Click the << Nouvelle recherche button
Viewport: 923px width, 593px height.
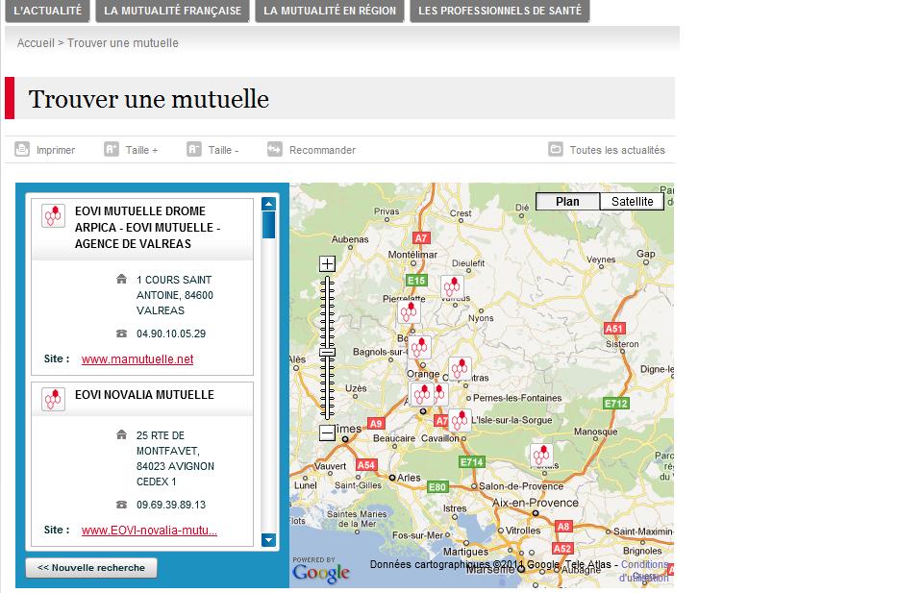[91, 568]
